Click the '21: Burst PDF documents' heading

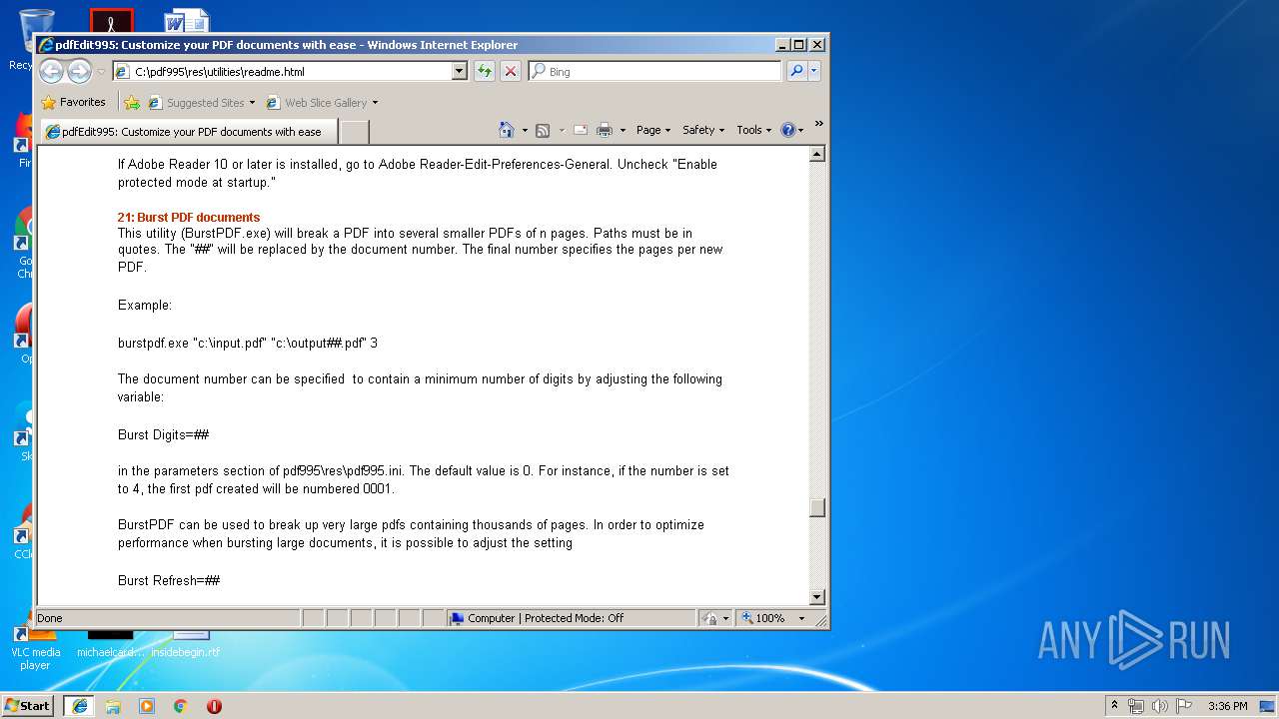pyautogui.click(x=189, y=217)
